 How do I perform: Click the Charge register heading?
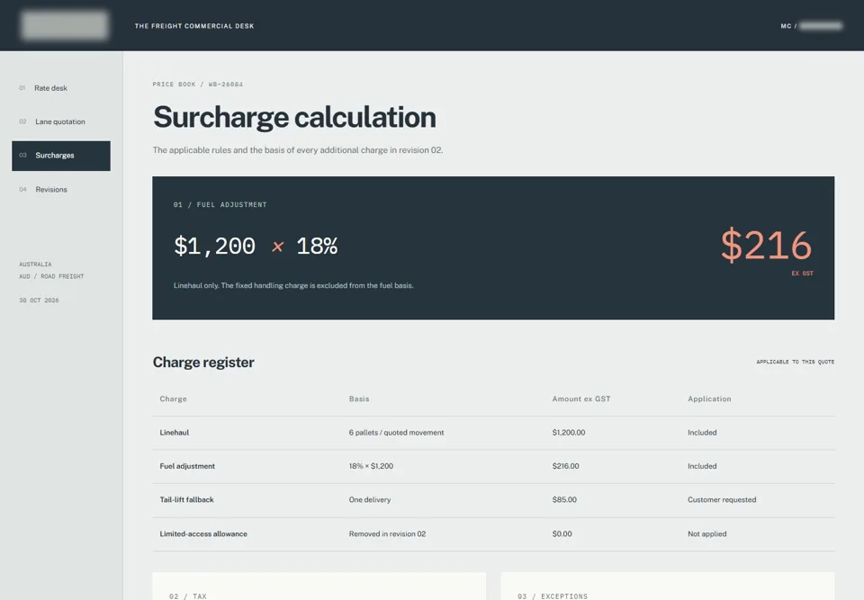click(203, 362)
